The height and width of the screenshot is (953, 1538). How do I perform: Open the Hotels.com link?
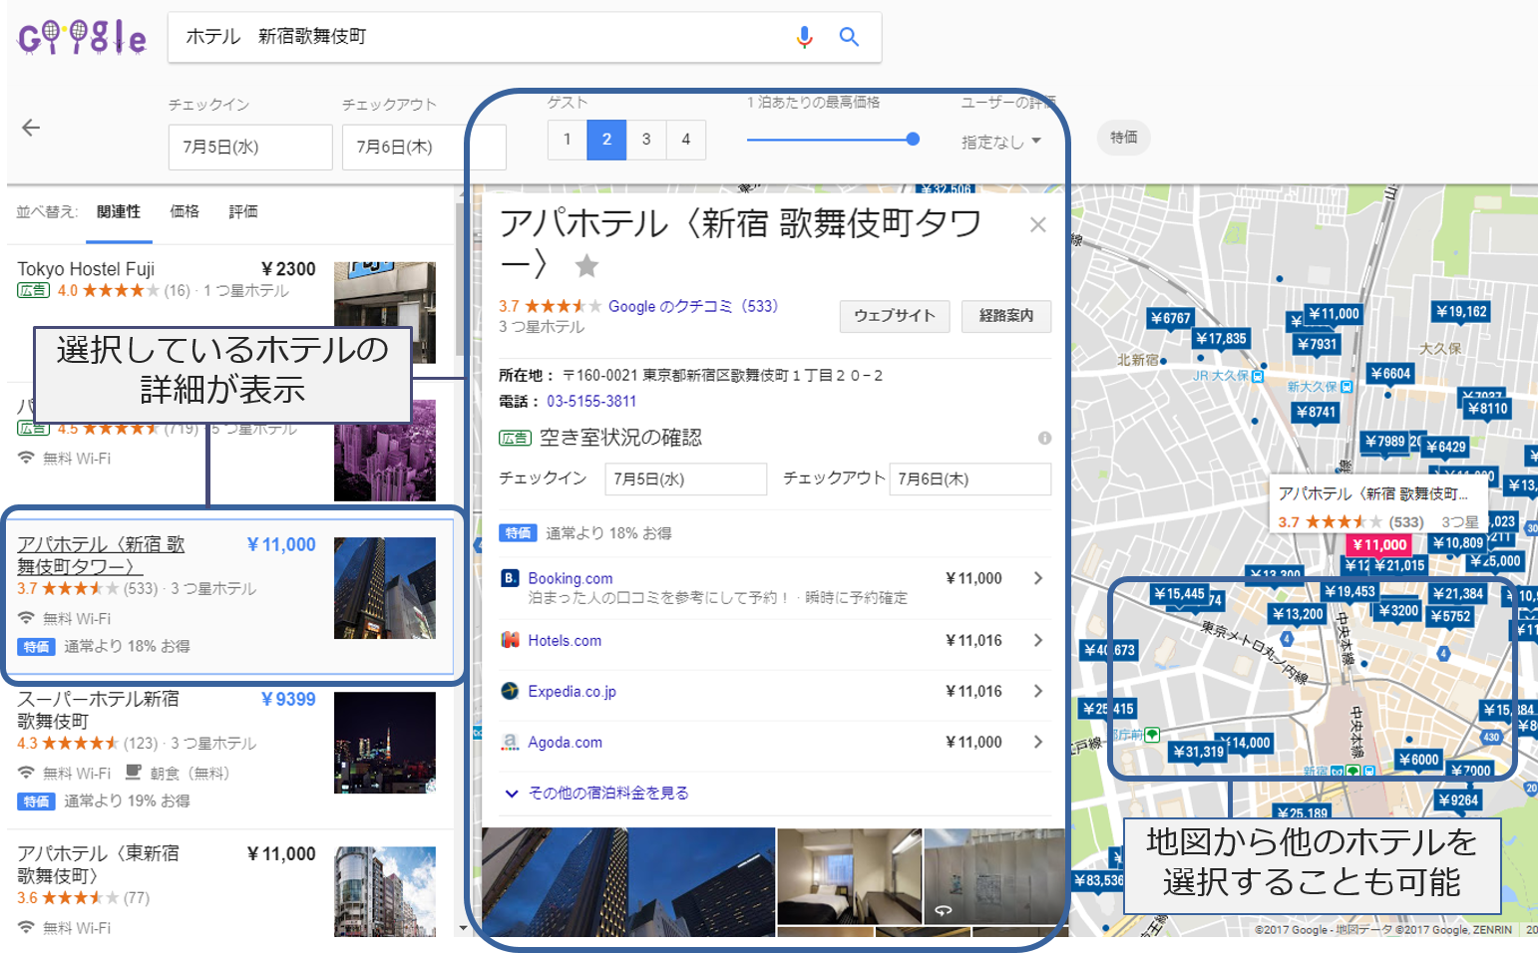pyautogui.click(x=565, y=641)
